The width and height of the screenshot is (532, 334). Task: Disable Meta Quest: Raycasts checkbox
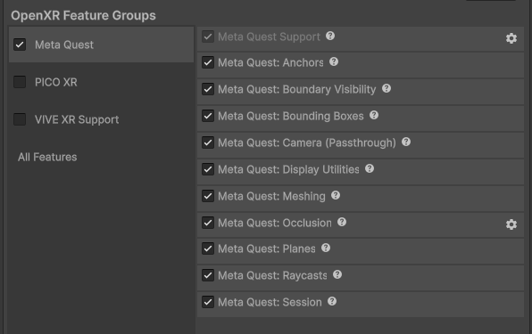pyautogui.click(x=208, y=275)
